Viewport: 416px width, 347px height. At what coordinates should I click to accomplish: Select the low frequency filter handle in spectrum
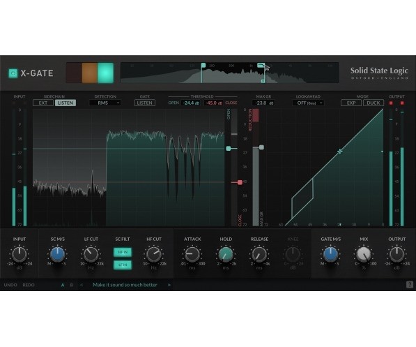(203, 65)
